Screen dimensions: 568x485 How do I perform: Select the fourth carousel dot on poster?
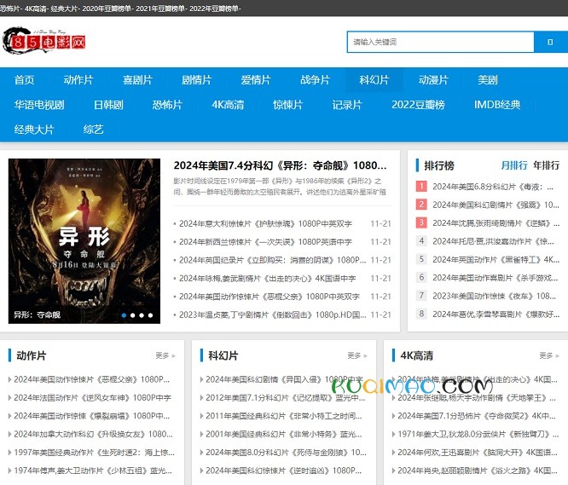click(x=150, y=315)
